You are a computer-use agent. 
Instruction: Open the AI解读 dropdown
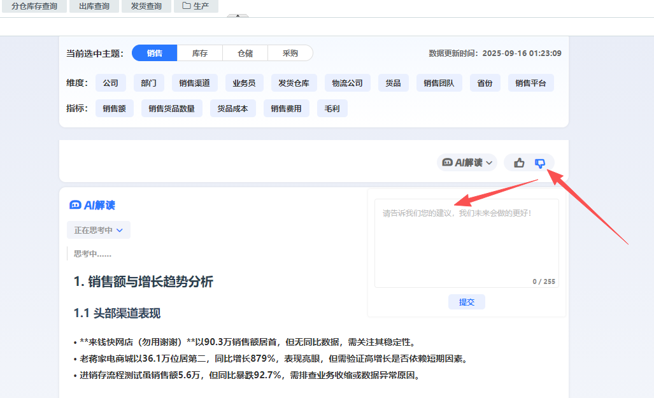coord(467,163)
